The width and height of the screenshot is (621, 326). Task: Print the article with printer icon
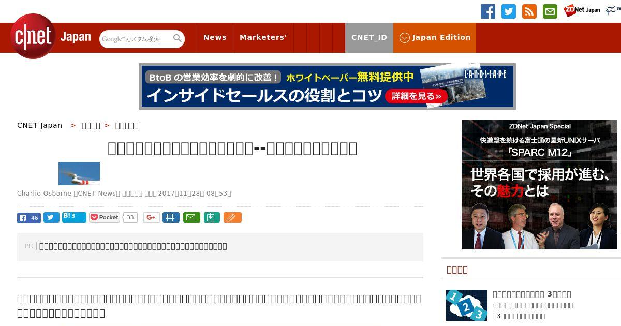(x=171, y=217)
